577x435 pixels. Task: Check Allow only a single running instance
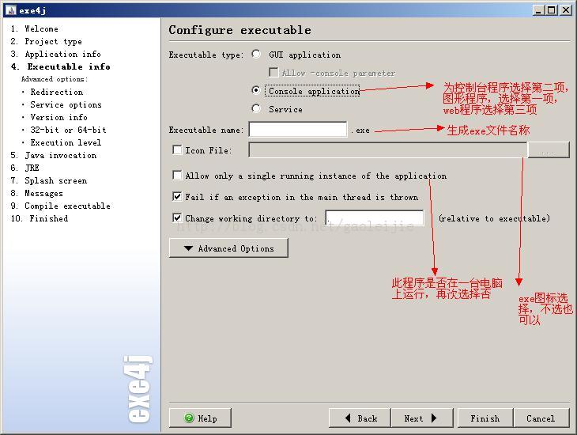pos(177,175)
